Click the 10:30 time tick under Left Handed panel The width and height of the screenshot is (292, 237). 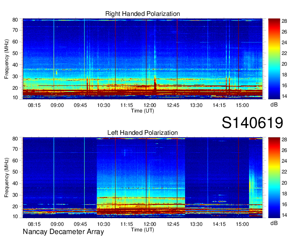(103, 224)
